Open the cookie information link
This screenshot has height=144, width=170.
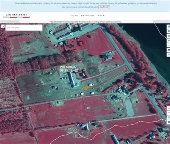(x=80, y=7)
